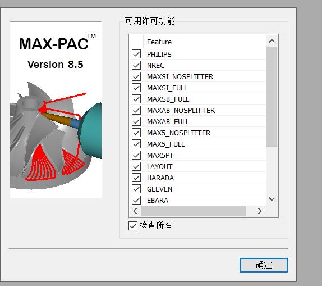Toggle MAX5_FULL checkbox

[136, 144]
